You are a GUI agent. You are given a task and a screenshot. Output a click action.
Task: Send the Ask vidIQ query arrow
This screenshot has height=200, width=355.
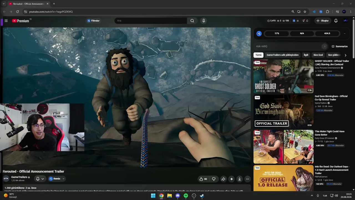coord(324,46)
